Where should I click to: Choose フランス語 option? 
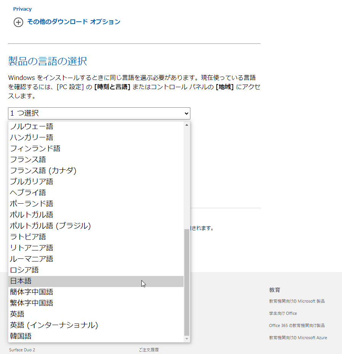click(x=96, y=159)
